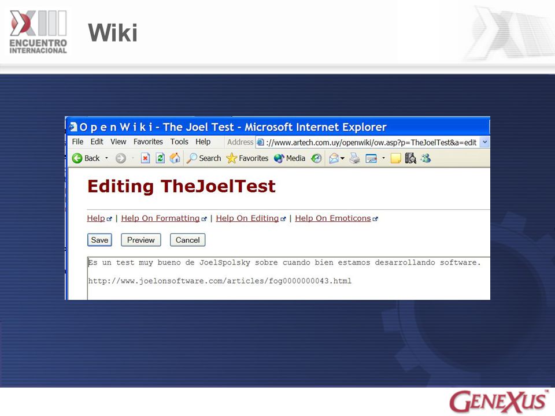Open the Help menu in menu bar
555x416 pixels.
pyautogui.click(x=203, y=142)
